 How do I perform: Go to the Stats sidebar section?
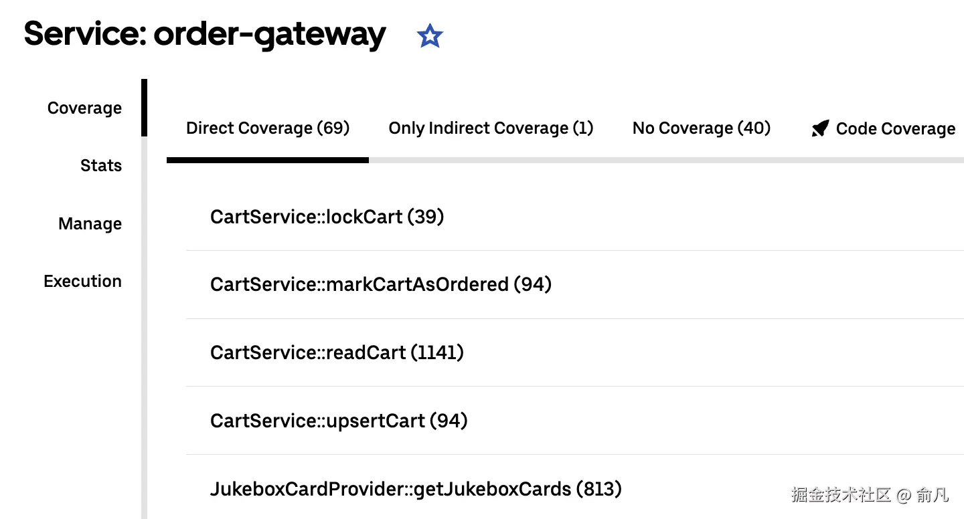click(101, 166)
